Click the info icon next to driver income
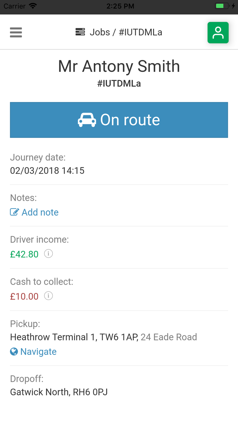This screenshot has height=424, width=238. point(48,254)
